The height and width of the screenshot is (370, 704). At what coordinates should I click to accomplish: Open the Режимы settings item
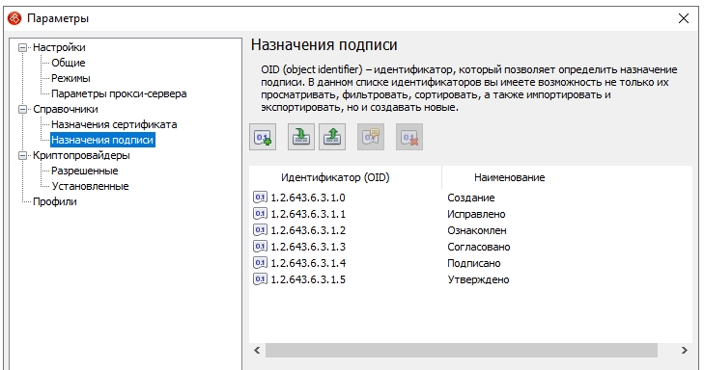point(70,78)
